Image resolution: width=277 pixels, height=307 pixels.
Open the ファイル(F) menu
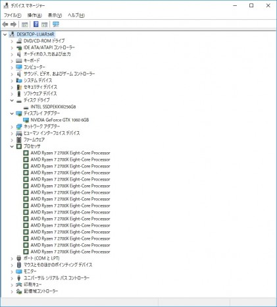click(13, 15)
